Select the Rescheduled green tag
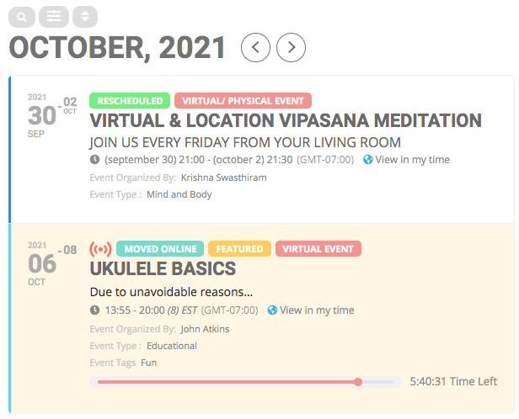 (x=130, y=101)
